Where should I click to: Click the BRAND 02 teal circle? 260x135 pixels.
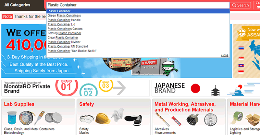[89, 90]
